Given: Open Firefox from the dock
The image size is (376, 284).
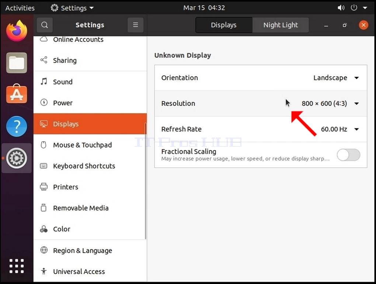Looking at the screenshot, I should click(x=17, y=31).
